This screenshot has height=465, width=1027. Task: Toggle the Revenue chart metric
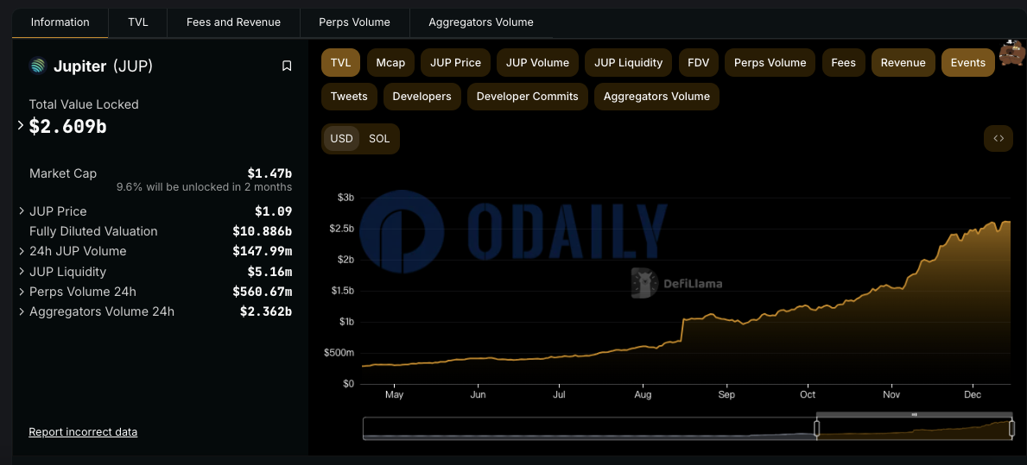[x=903, y=63]
